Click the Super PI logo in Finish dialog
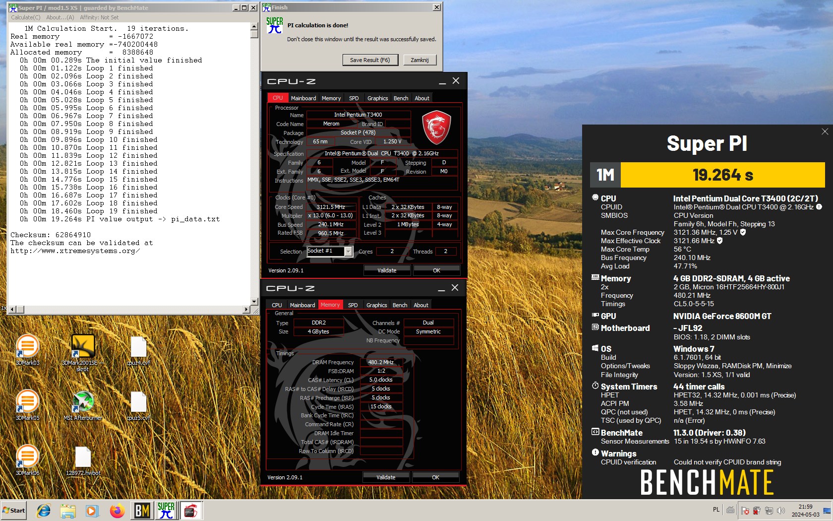The width and height of the screenshot is (833, 521). pyautogui.click(x=275, y=25)
